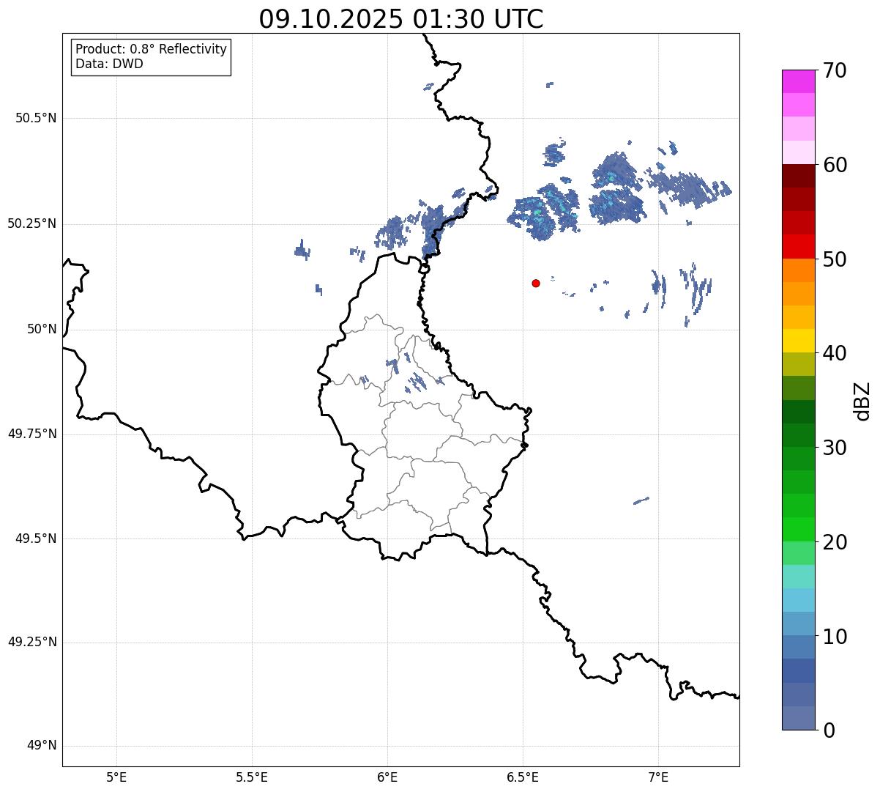Screen dimensions: 880x792
Task: Select the Data: DWD label
Action: point(109,64)
